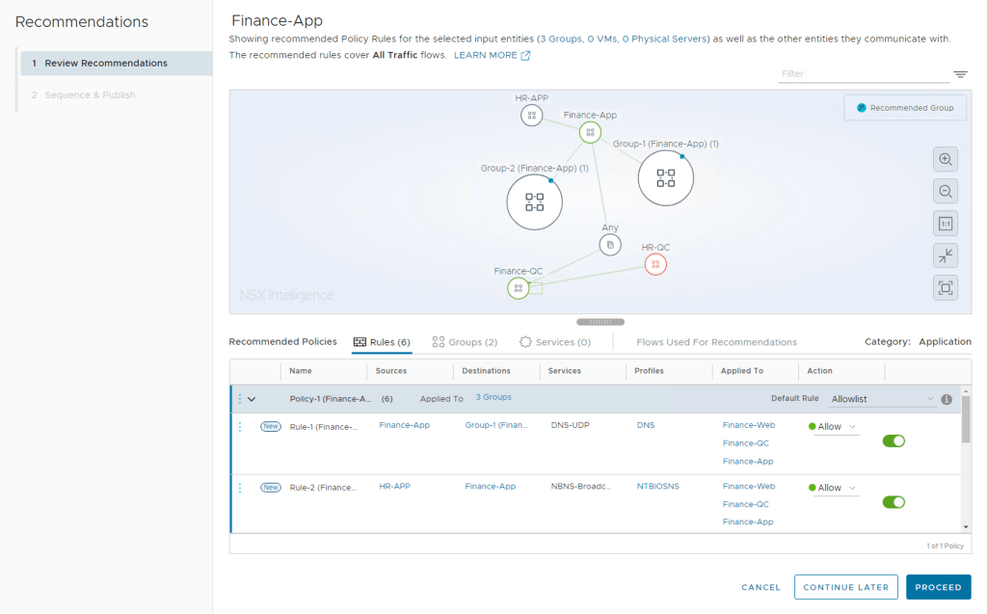This screenshot has width=987, height=614.
Task: Open the Services (0) tab
Action: pos(555,342)
